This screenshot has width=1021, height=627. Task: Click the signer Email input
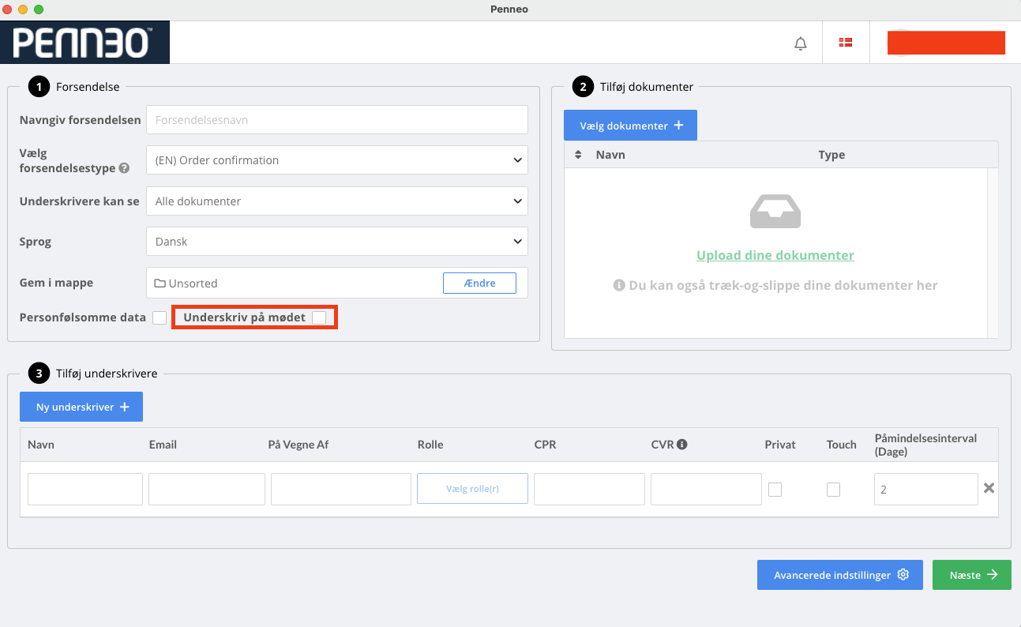pyautogui.click(x=207, y=489)
